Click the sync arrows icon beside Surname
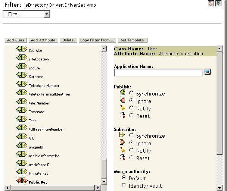The image size is (227, 191). (x=22, y=76)
